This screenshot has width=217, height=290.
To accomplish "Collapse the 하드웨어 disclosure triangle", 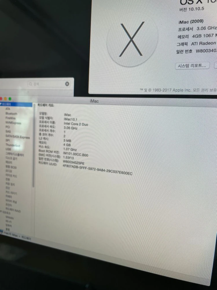I will click(x=1, y=104).
